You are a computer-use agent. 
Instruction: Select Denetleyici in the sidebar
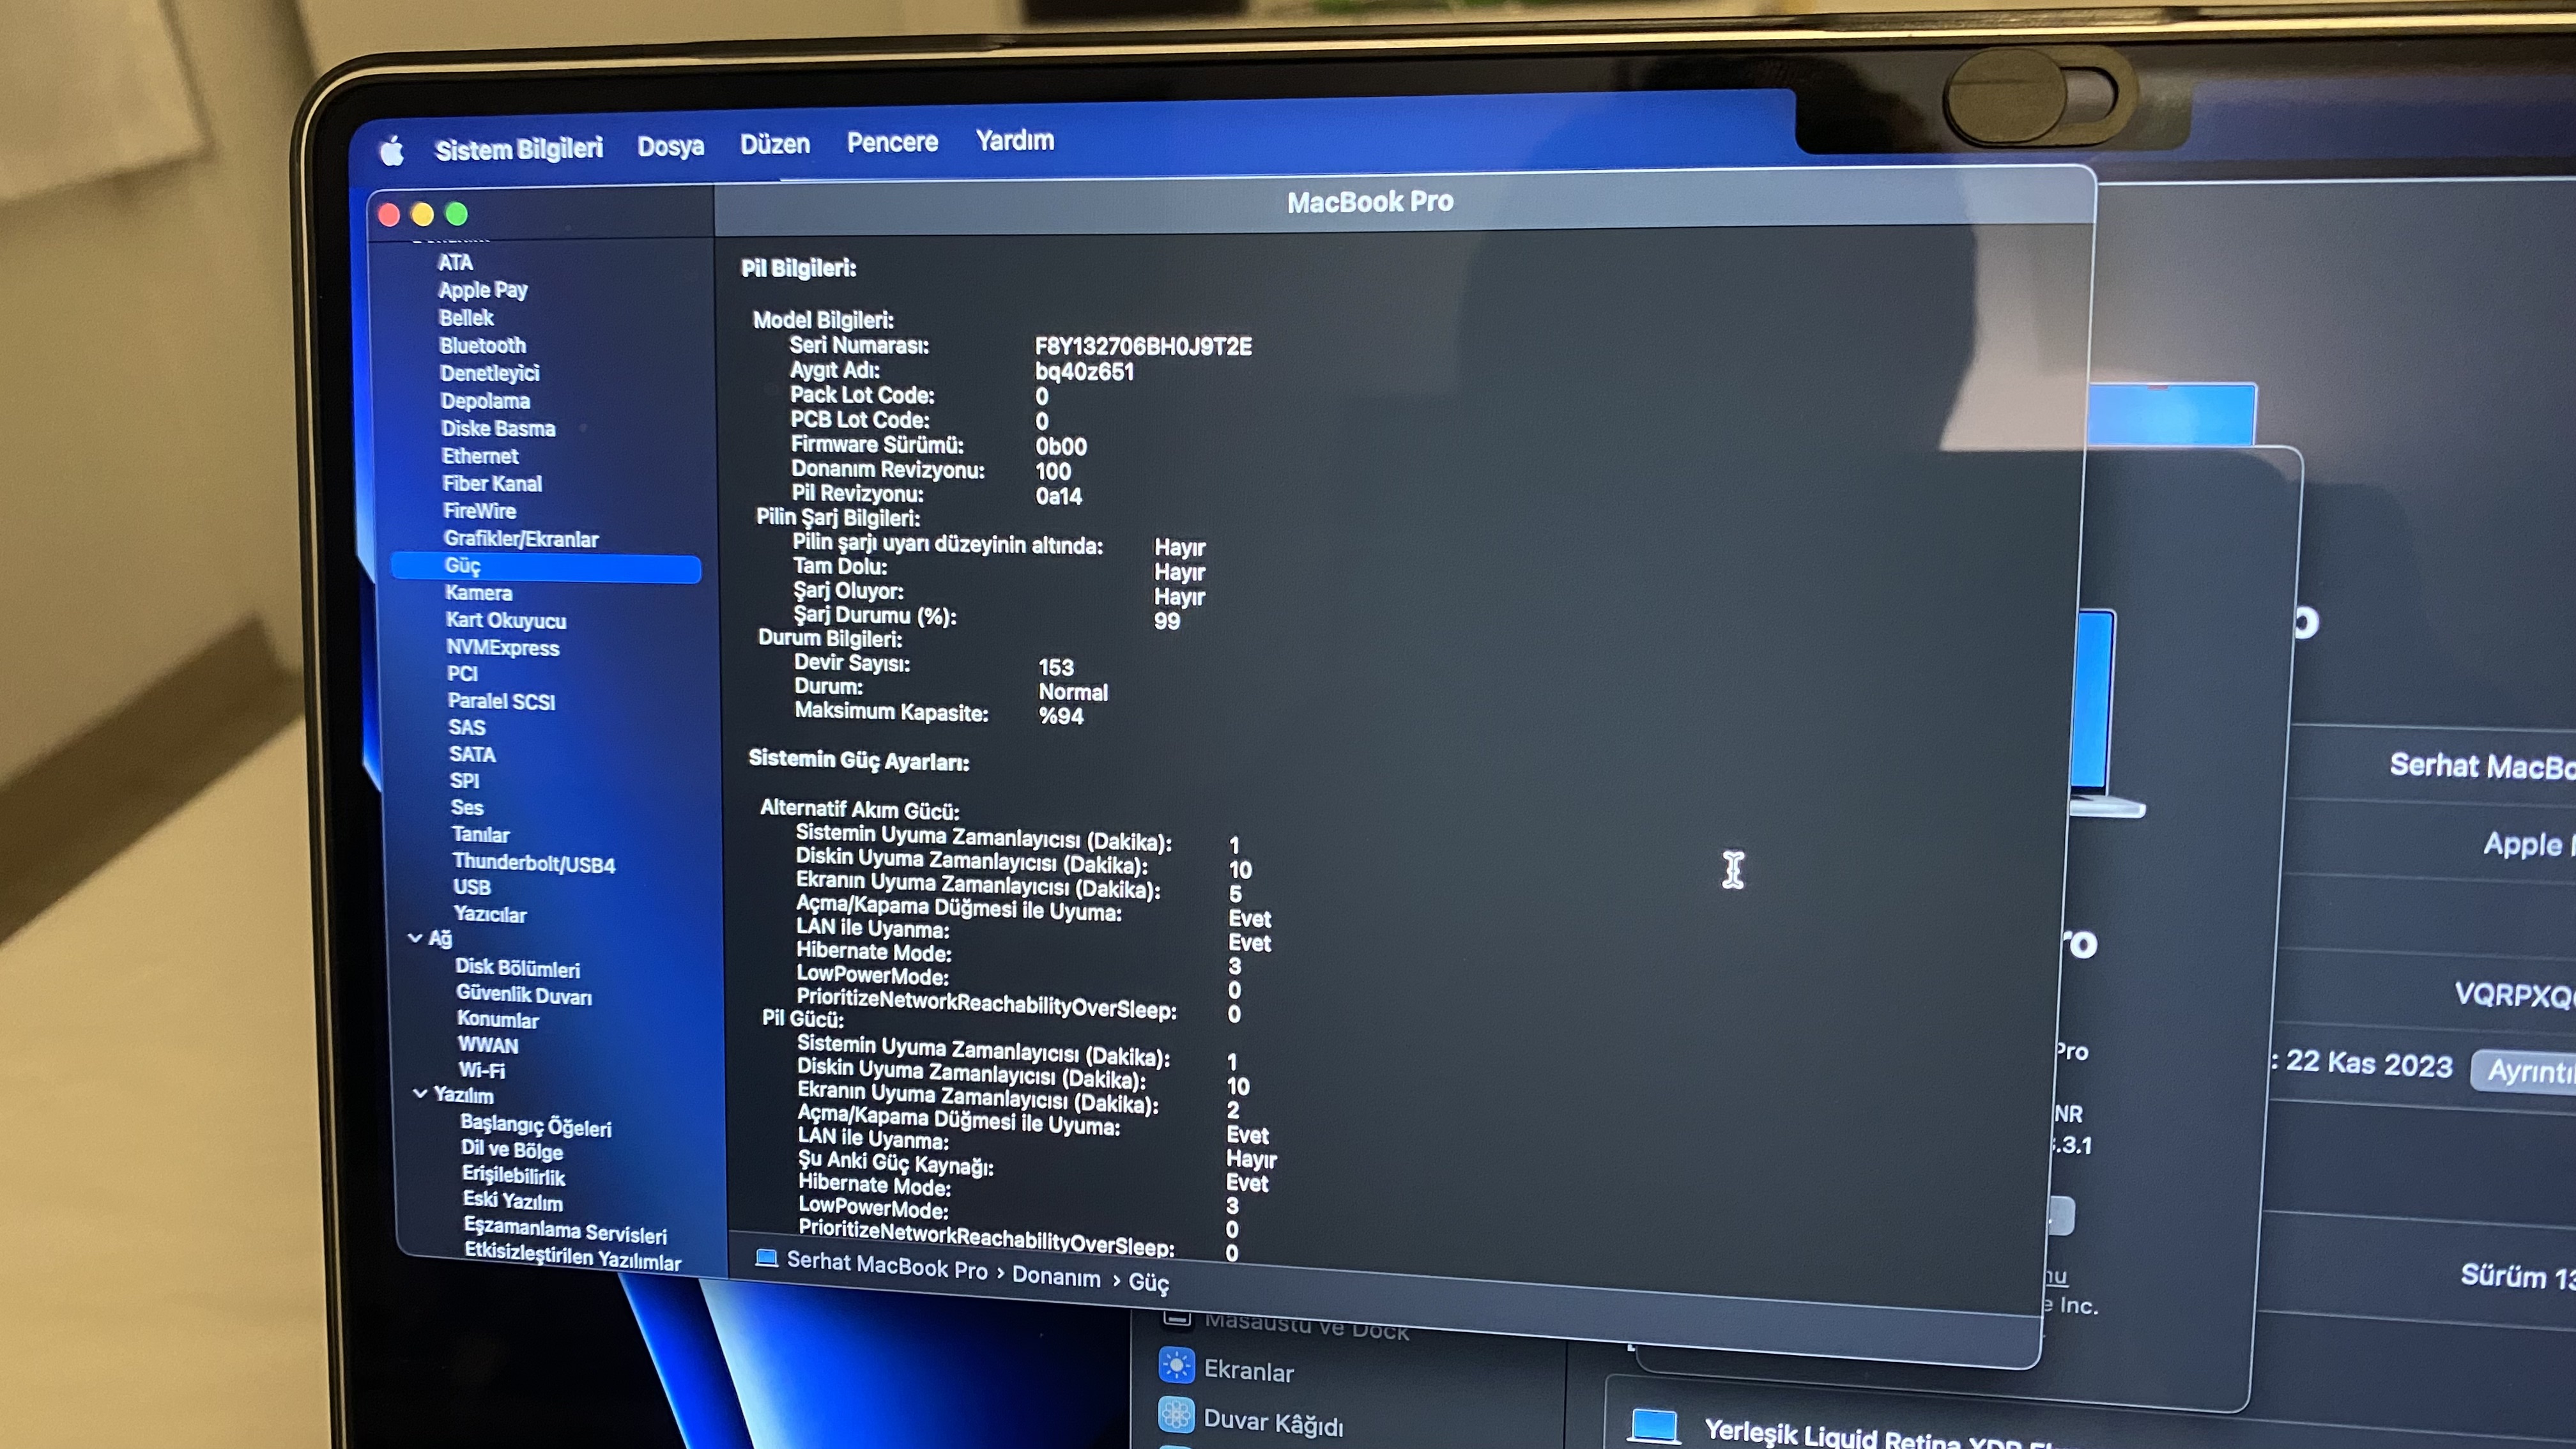(x=489, y=373)
